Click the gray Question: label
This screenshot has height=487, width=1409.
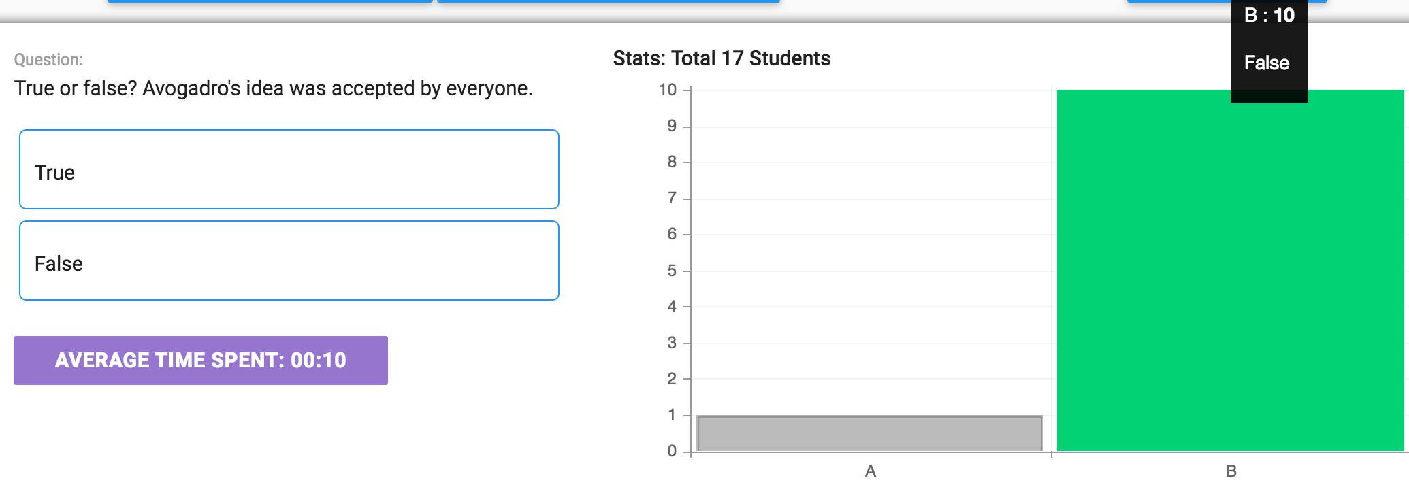(48, 60)
